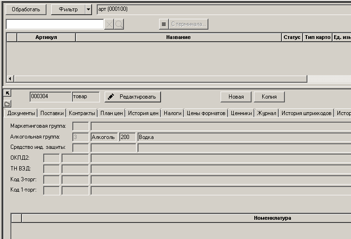Open the Поставки tab
351x239 pixels.
[52, 113]
